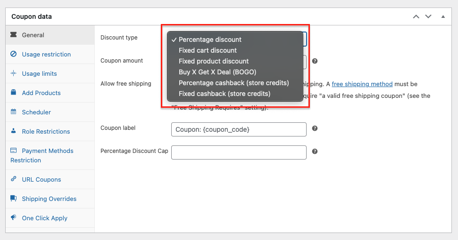Click the Payment Methods card icon
Viewport: 458px width, 240px height.
click(13, 150)
